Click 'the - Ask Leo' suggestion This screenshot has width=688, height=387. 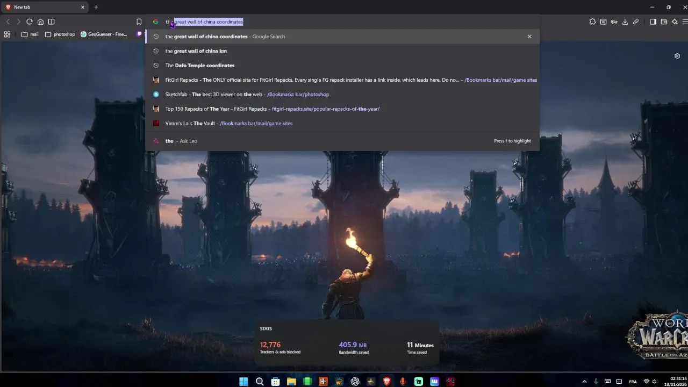342,141
